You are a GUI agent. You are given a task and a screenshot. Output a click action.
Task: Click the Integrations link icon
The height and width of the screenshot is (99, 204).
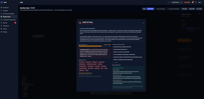pos(1,26)
